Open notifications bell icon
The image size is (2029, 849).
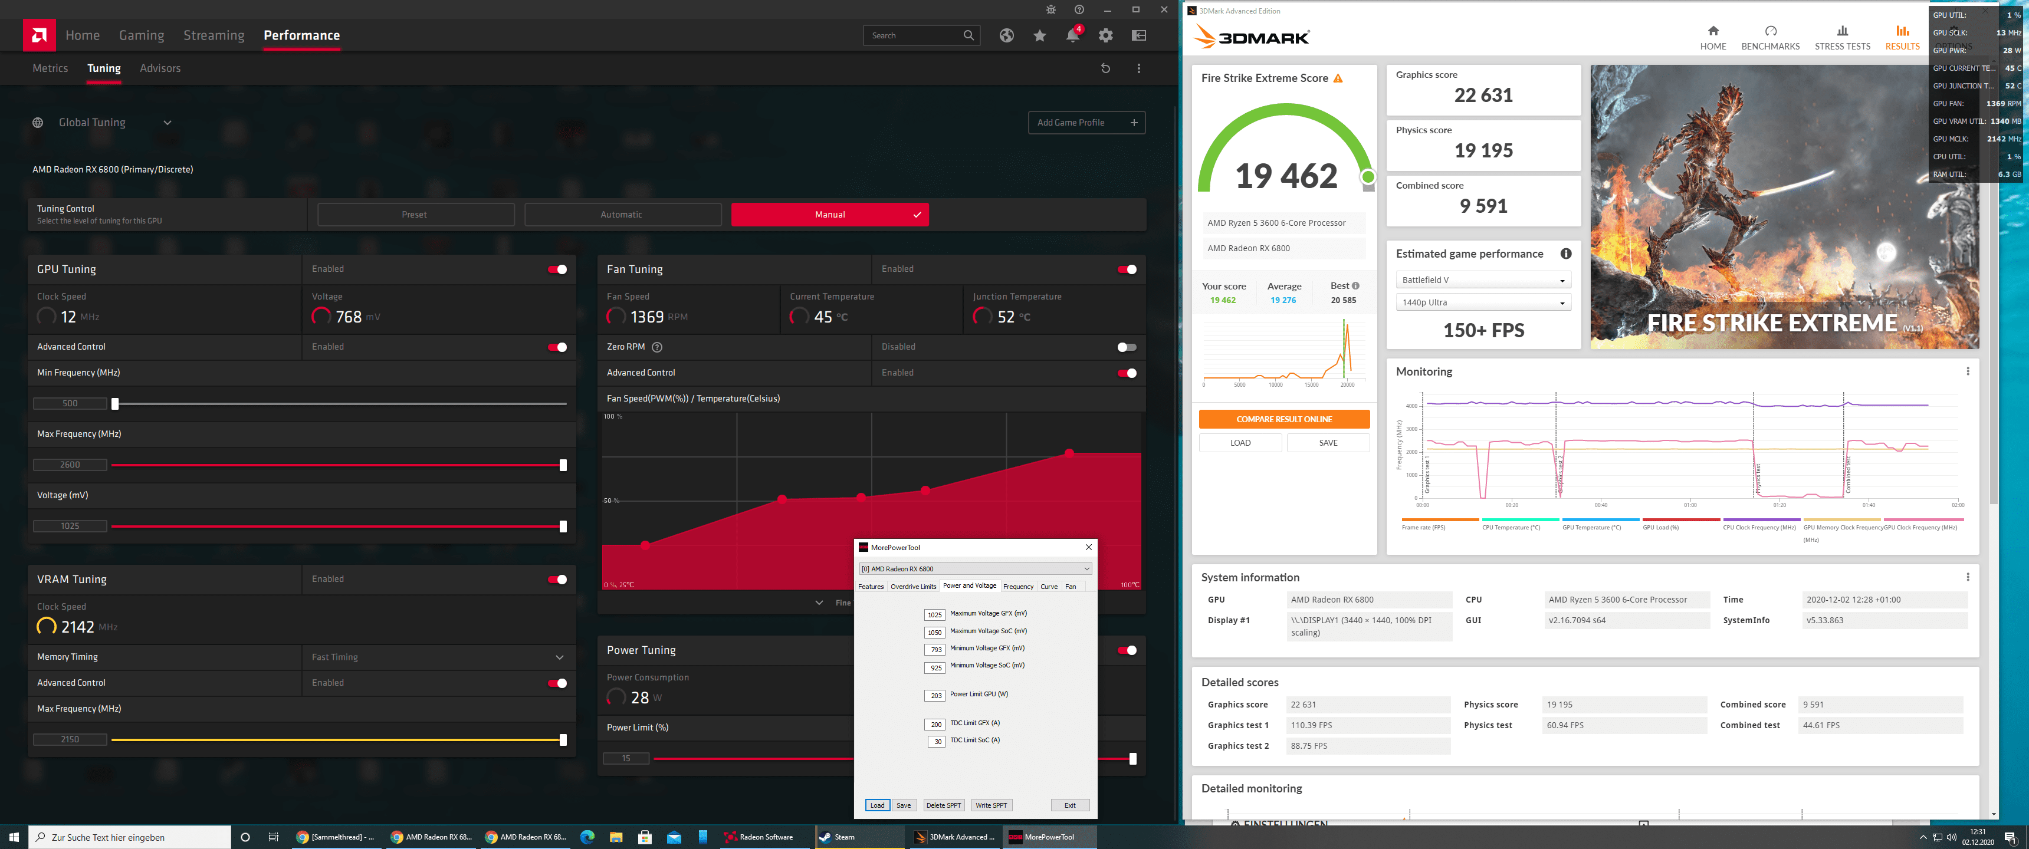(x=1073, y=35)
